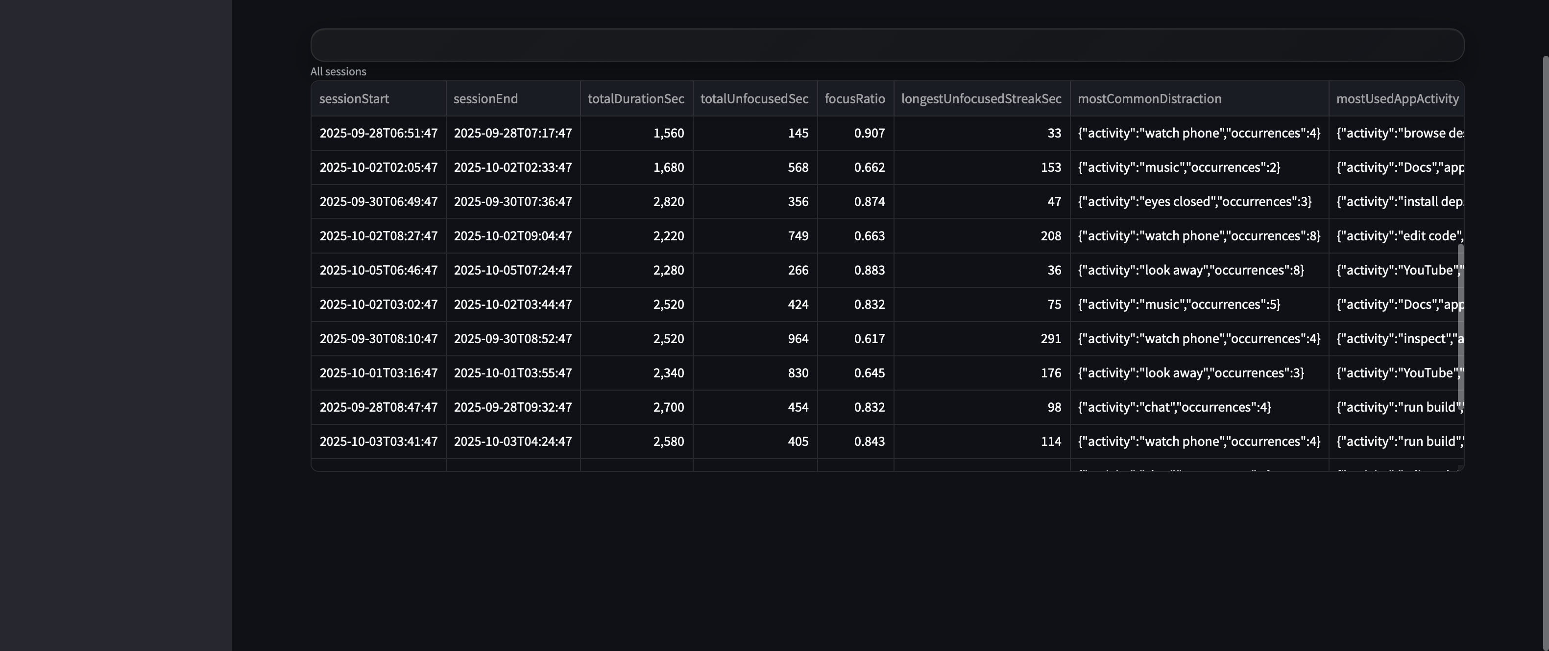Select focusRatio cell showing 0.662
Viewport: 1549px width, 651px height.
869,167
